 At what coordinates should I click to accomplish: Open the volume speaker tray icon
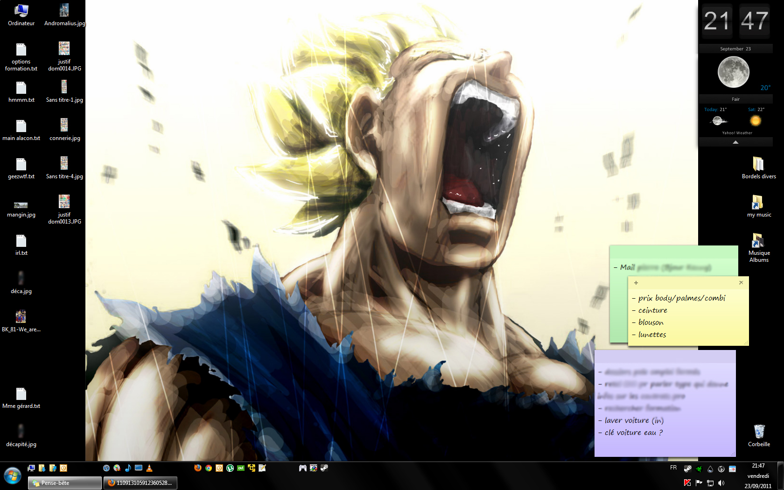[x=721, y=483]
